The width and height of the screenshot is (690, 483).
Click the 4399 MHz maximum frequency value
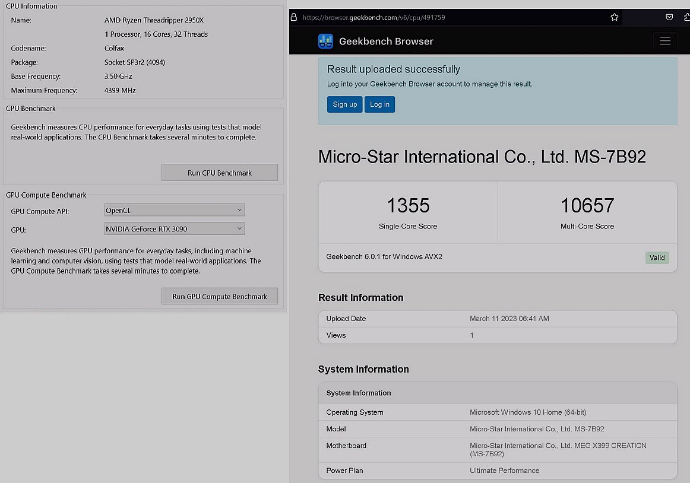[120, 91]
